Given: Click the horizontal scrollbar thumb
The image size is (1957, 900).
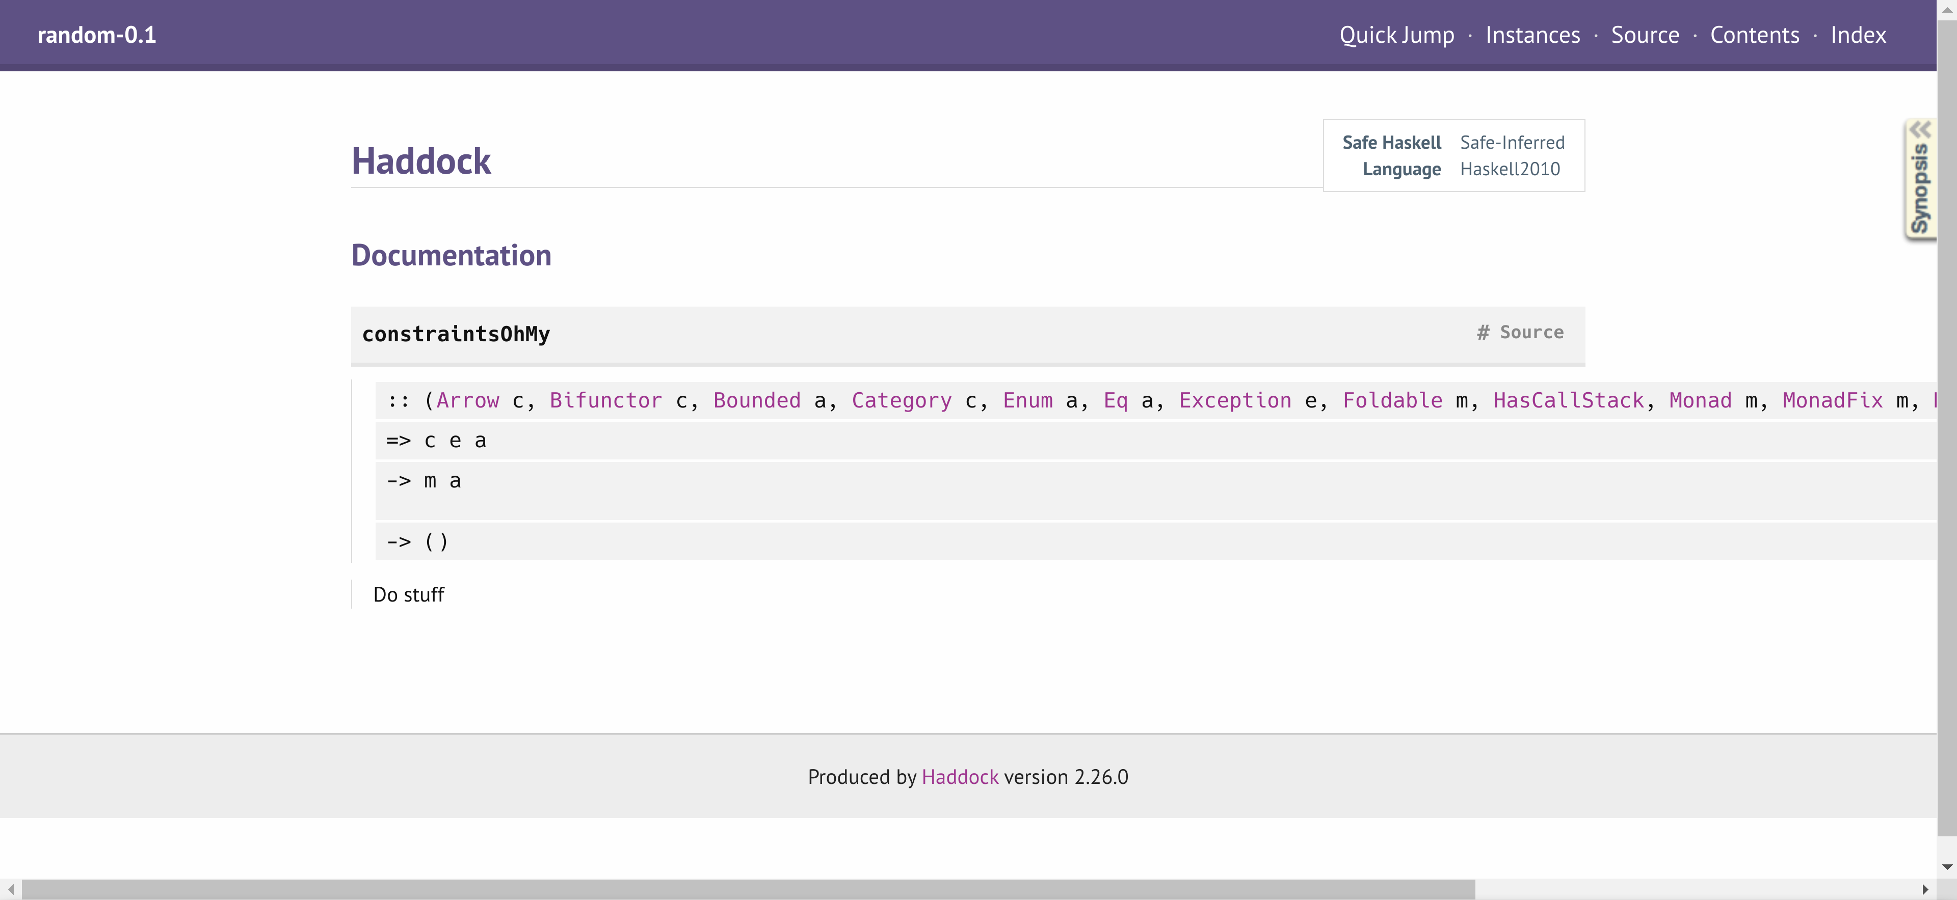Looking at the screenshot, I should [x=748, y=889].
